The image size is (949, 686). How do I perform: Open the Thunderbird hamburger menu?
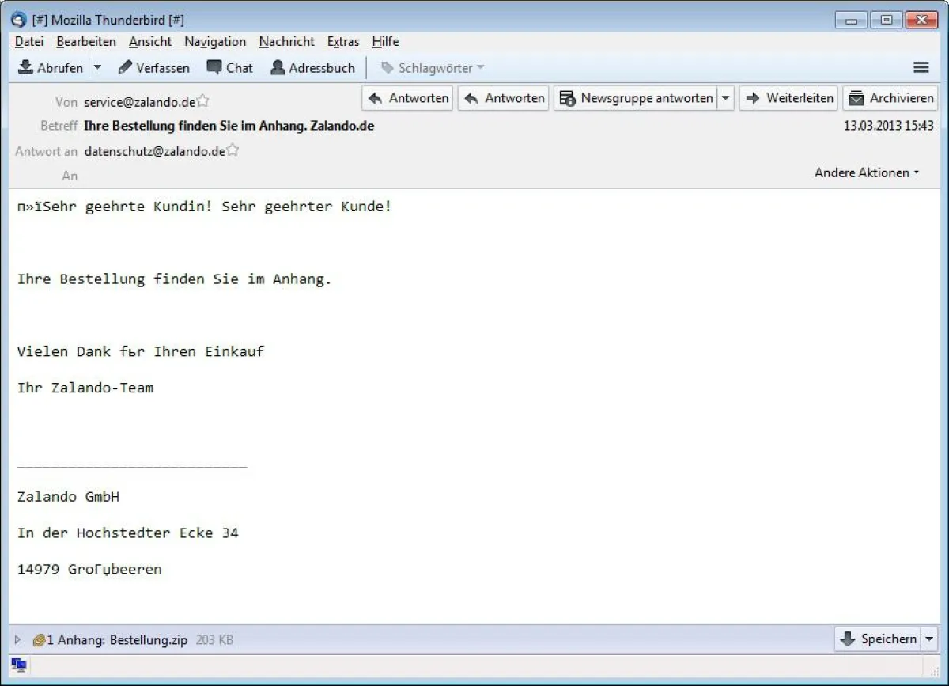coord(920,67)
